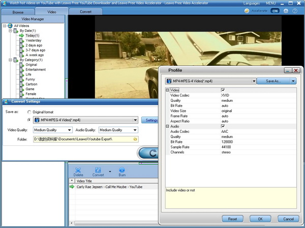Screen dimensions: 305x228
Task: Click the Save As button in Profile
Action: pyautogui.click(x=273, y=81)
